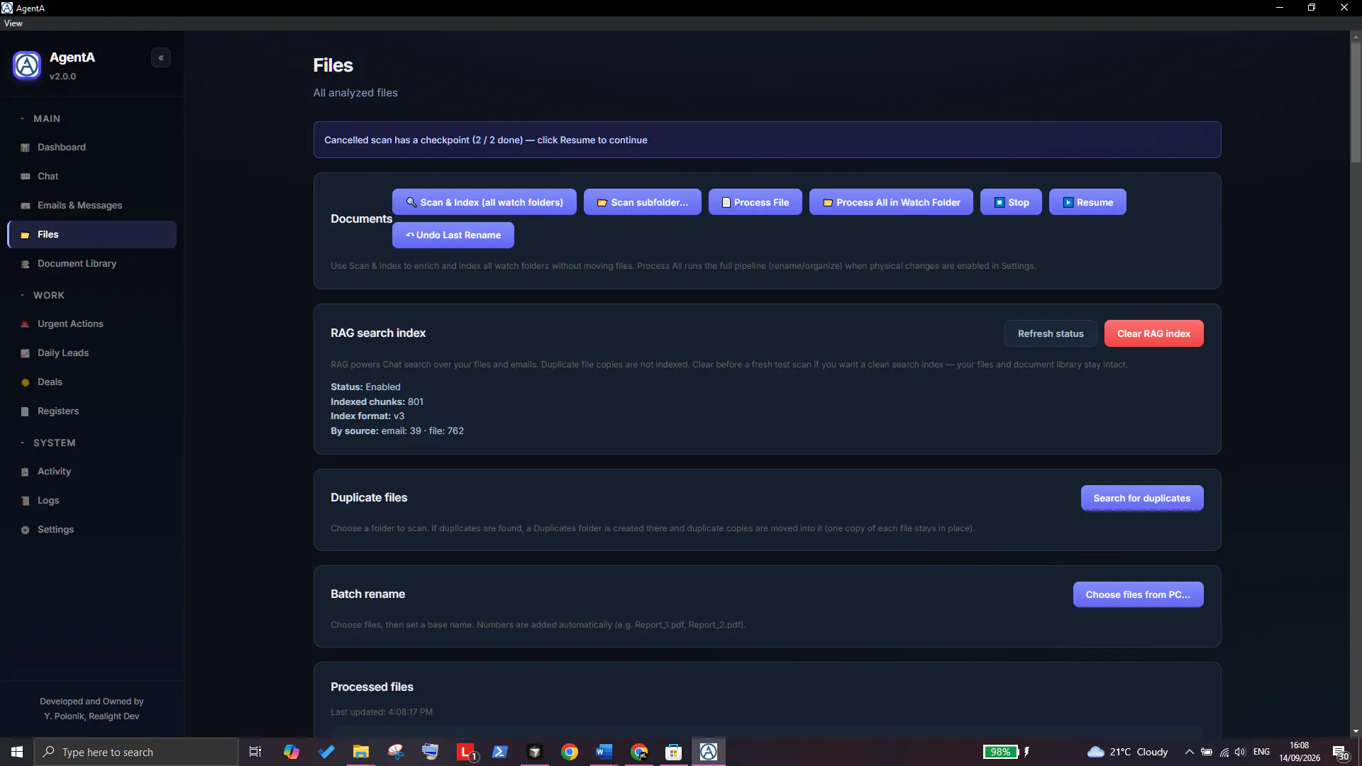This screenshot has width=1362, height=766.
Task: Click the volume icon in system tray
Action: pyautogui.click(x=1240, y=752)
